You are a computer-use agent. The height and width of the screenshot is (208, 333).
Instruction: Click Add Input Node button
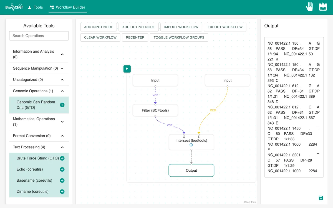pyautogui.click(x=99, y=27)
